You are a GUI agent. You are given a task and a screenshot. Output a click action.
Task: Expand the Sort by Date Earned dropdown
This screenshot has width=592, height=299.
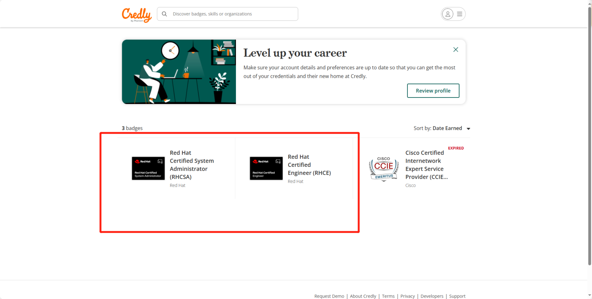[447, 128]
